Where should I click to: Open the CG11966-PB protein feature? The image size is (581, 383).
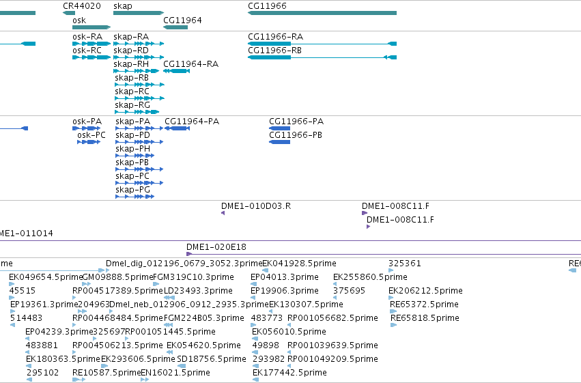(x=279, y=142)
